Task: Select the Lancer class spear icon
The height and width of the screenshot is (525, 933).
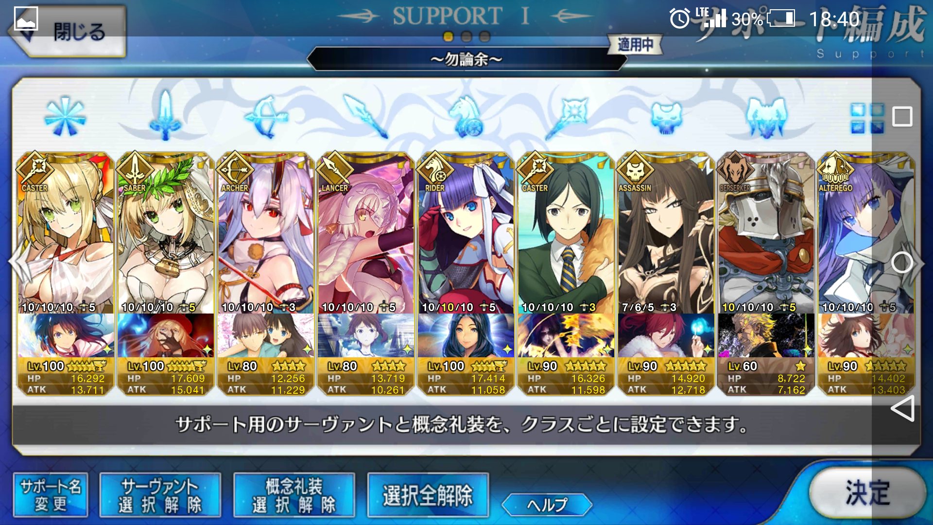Action: 365,116
